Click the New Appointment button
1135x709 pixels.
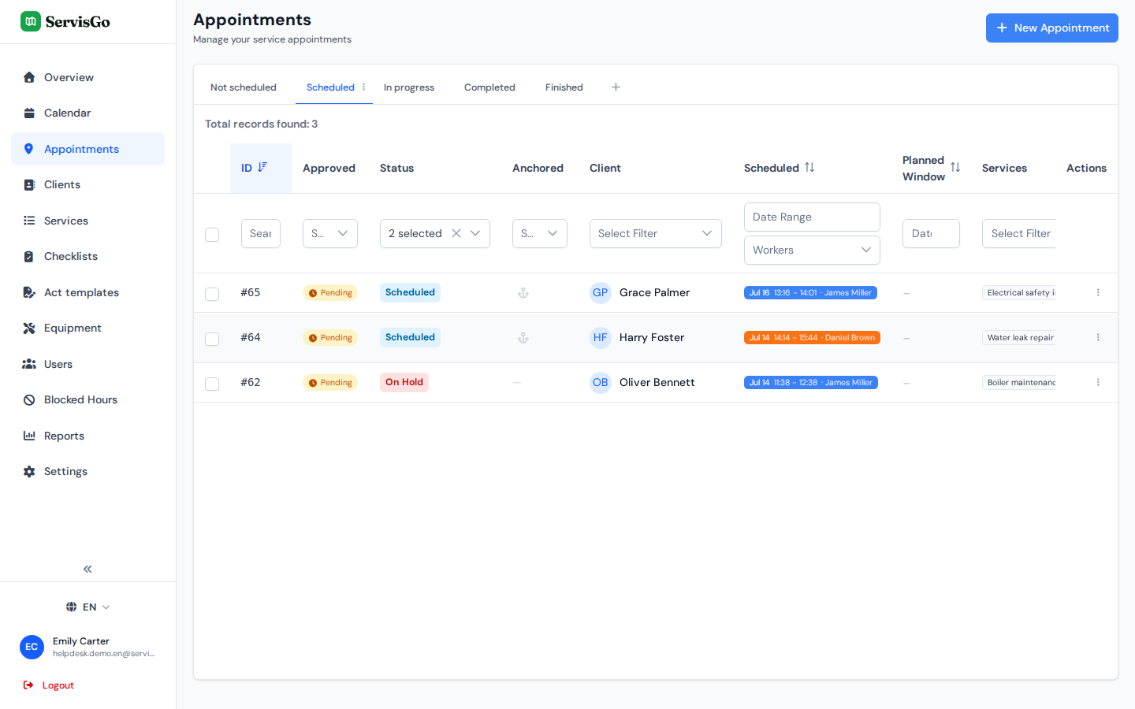(x=1052, y=28)
